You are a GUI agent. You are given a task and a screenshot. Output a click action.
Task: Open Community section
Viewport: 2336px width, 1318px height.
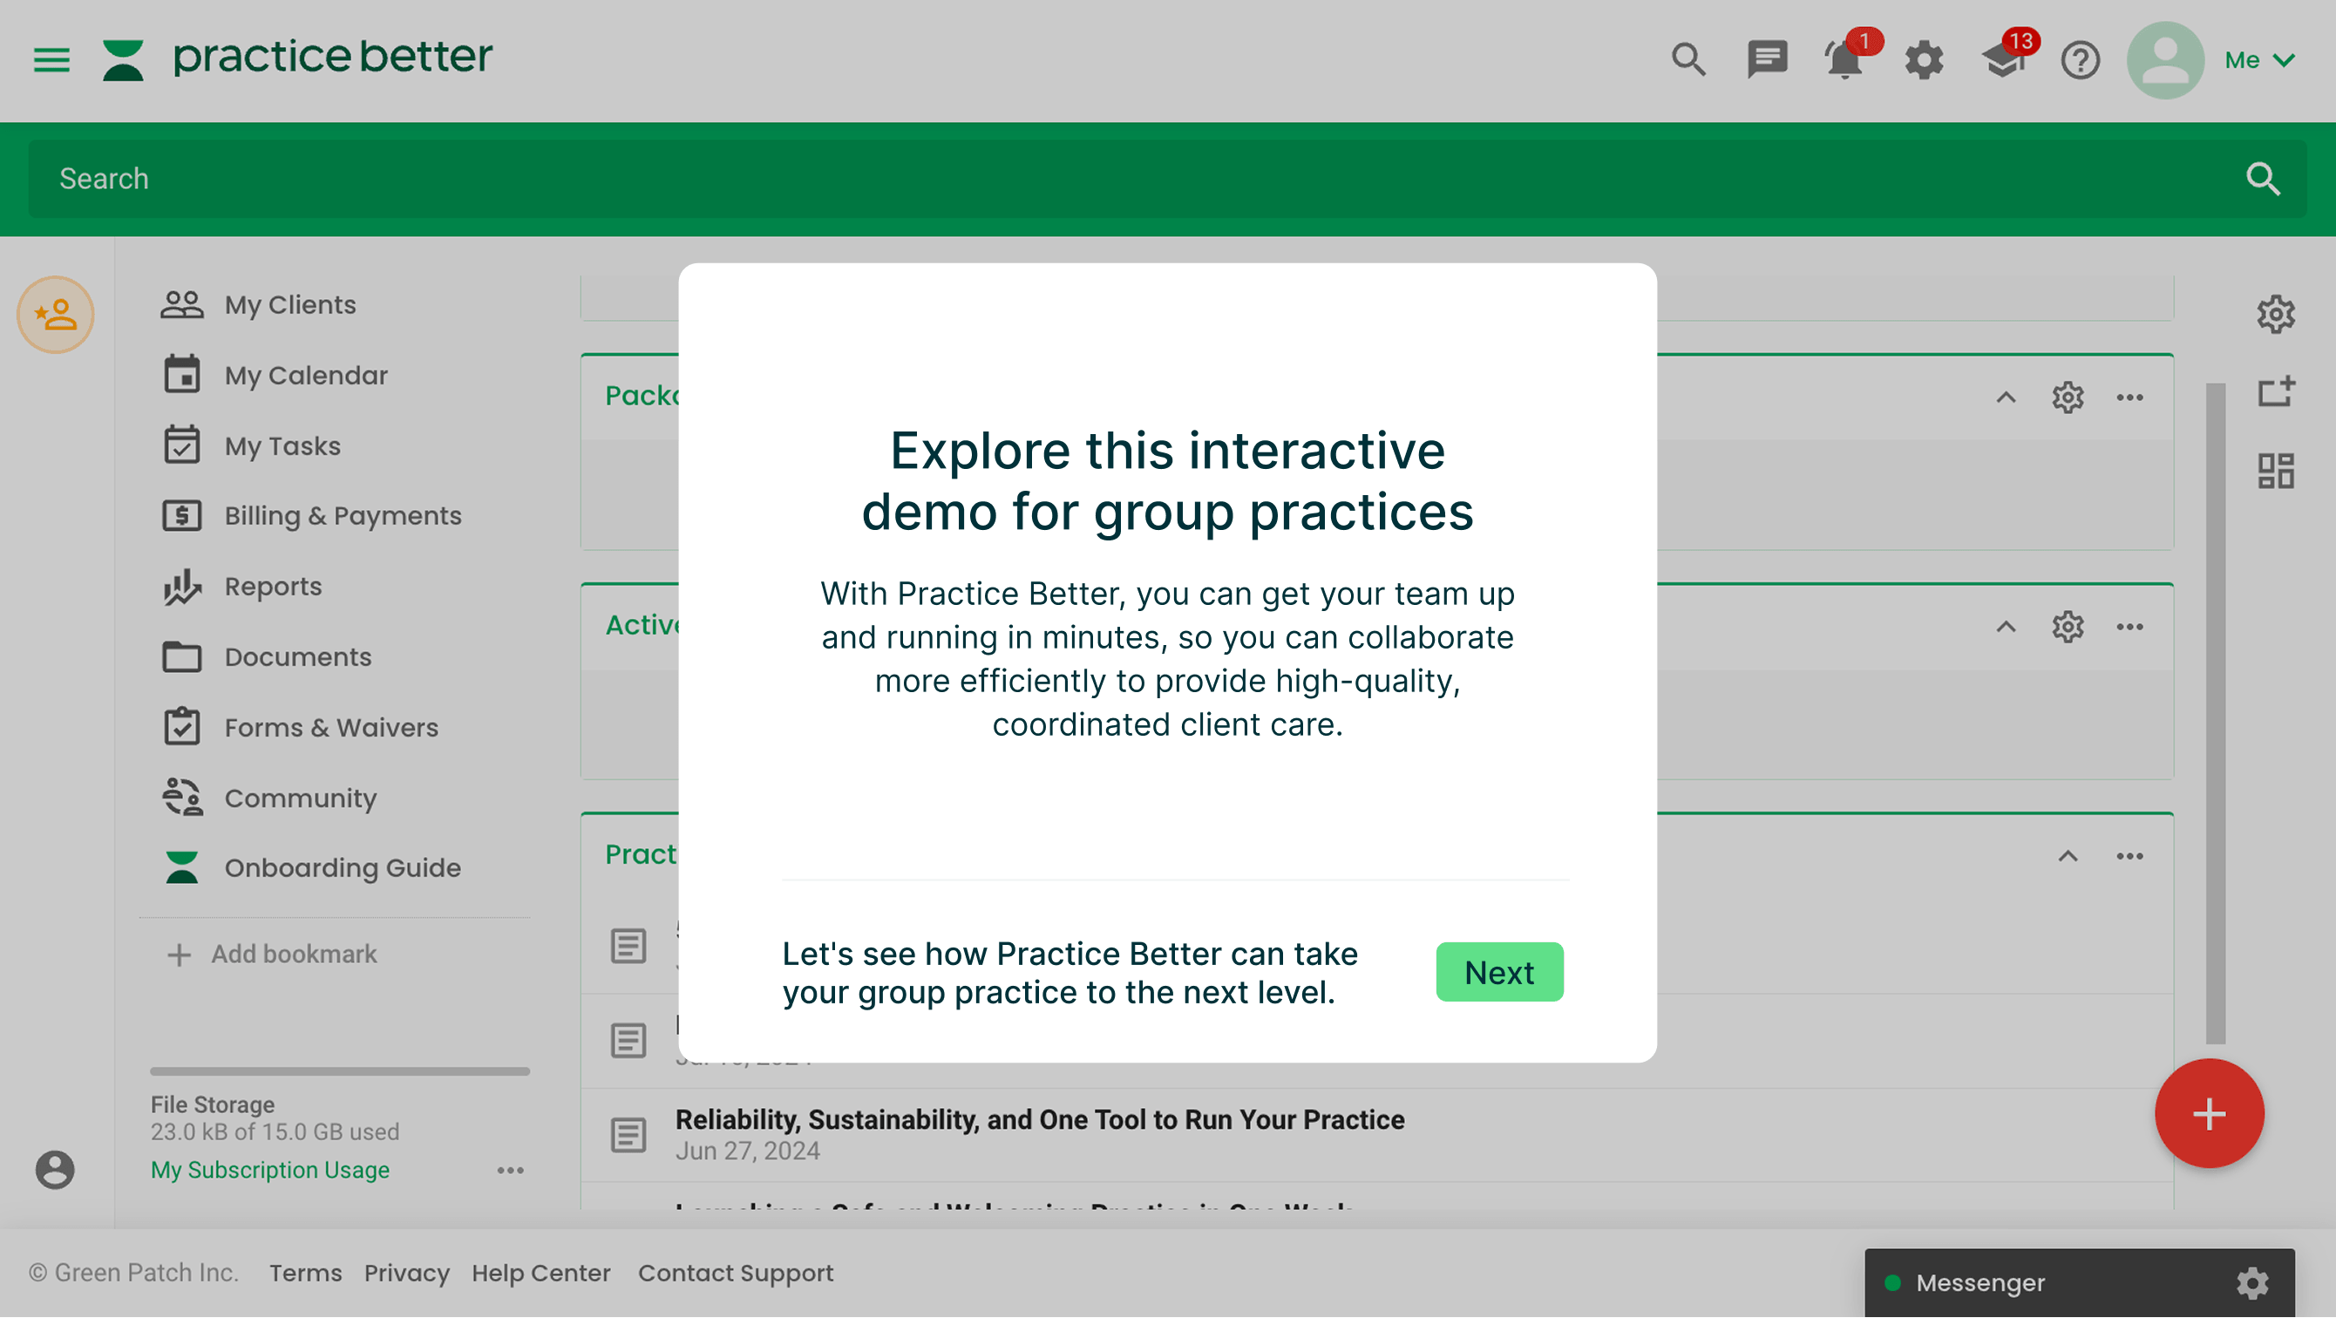268,798
